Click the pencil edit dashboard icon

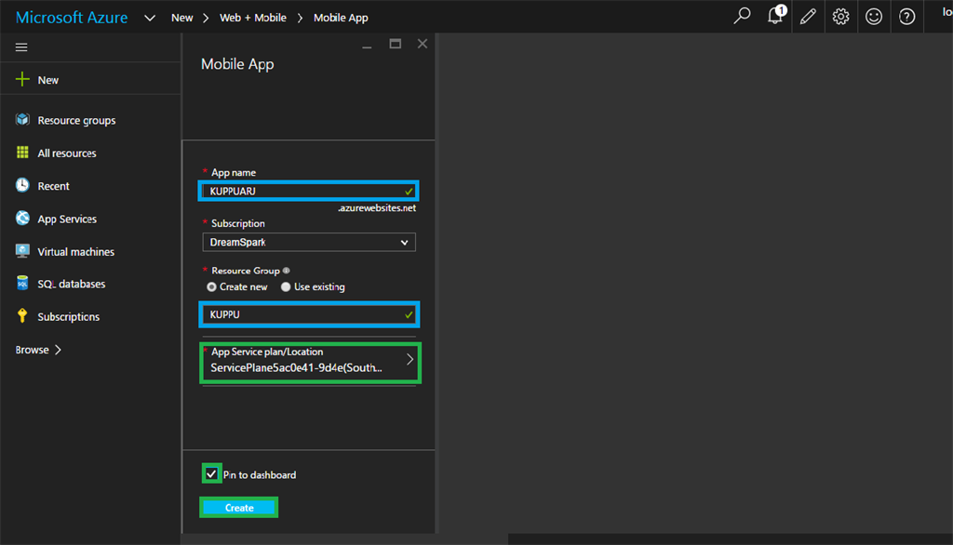(x=808, y=17)
